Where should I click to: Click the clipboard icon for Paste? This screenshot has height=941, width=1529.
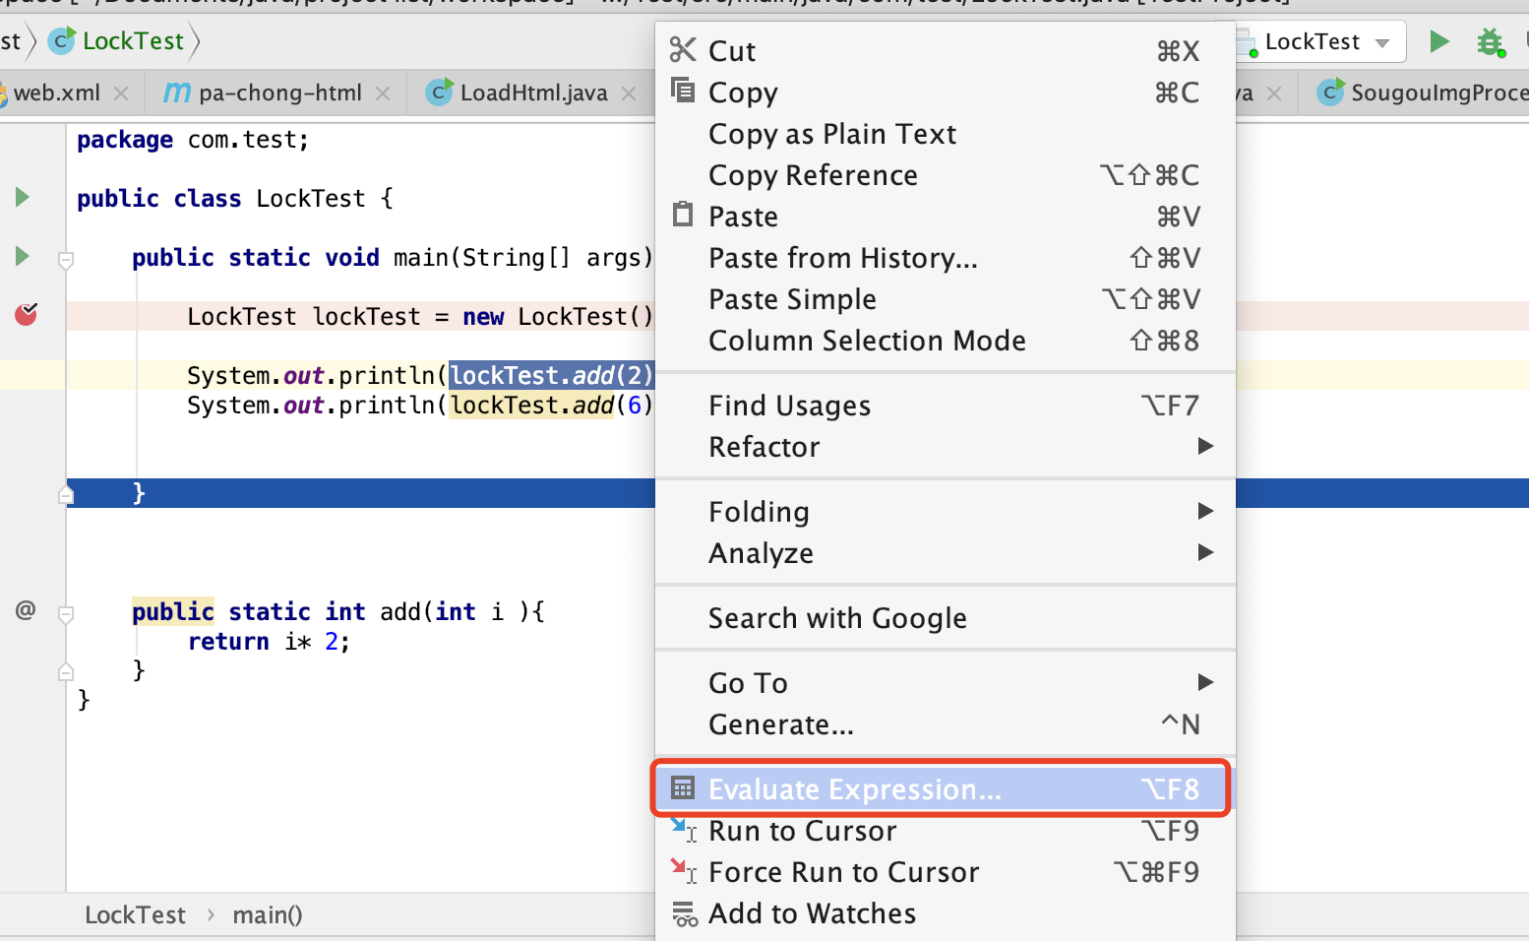[682, 214]
